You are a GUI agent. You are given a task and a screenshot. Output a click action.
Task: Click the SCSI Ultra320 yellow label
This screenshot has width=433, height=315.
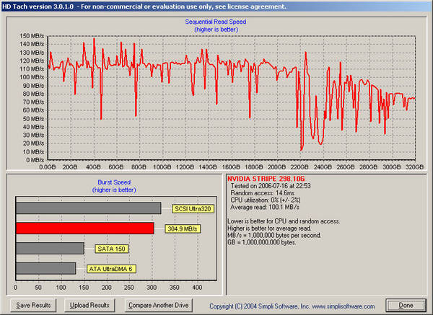193,209
